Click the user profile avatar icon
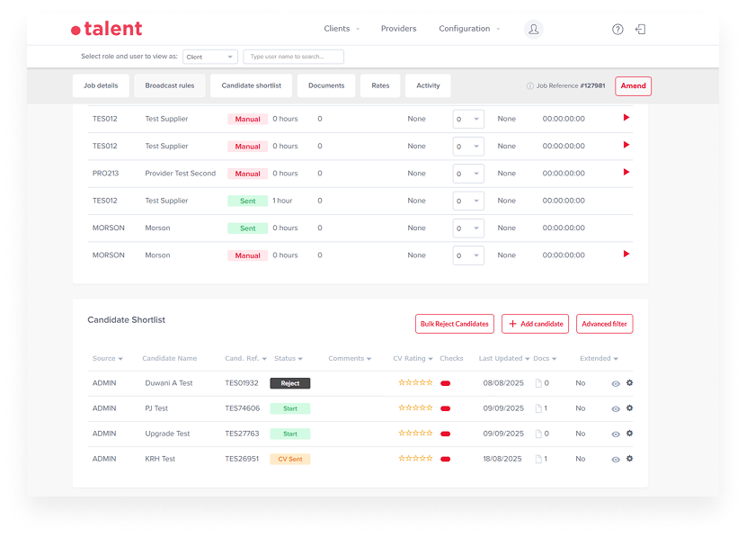This screenshot has width=746, height=537. [534, 29]
